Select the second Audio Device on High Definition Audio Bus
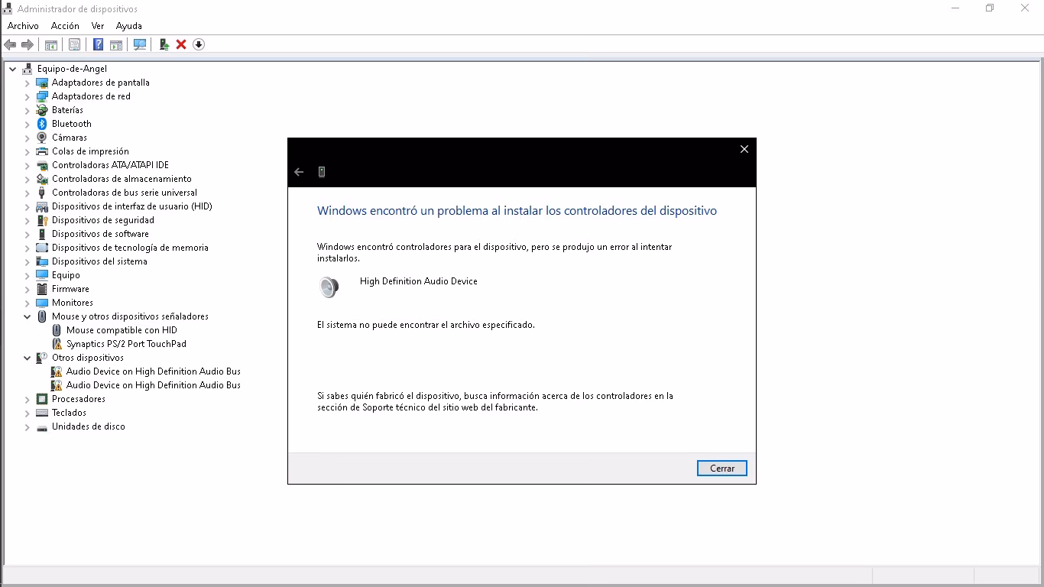1044x587 pixels. pos(154,385)
